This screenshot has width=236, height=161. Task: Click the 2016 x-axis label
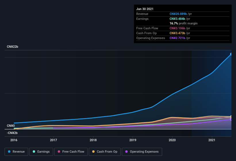14,140
